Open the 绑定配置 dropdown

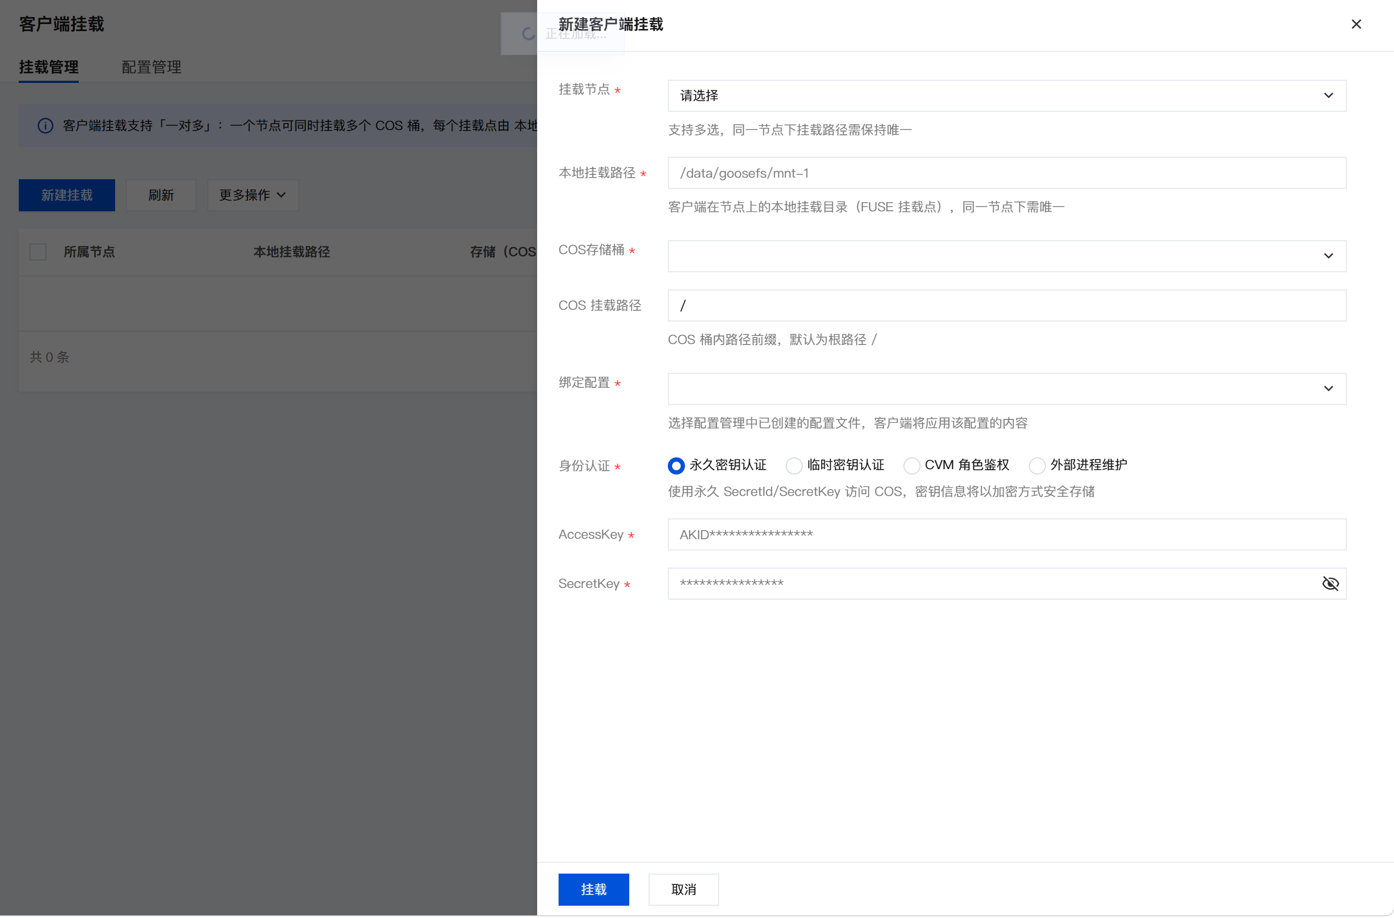(x=1007, y=389)
